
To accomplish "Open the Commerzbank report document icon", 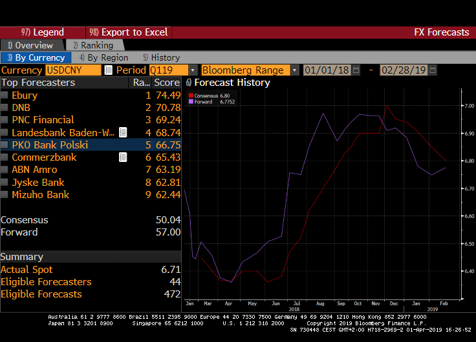I will tap(123, 157).
